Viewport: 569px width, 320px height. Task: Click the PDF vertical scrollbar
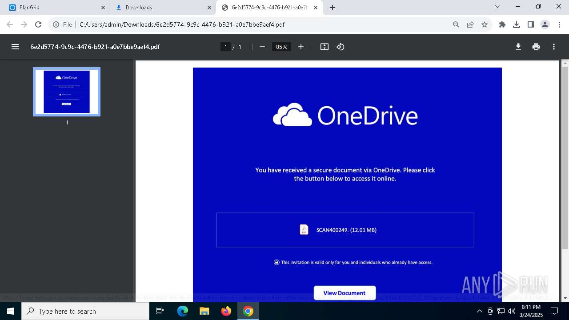(565, 158)
